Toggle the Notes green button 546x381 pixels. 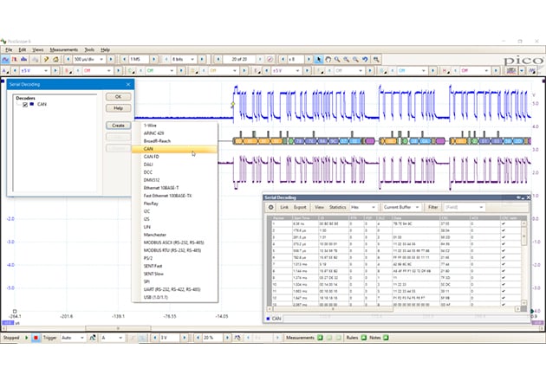click(386, 338)
